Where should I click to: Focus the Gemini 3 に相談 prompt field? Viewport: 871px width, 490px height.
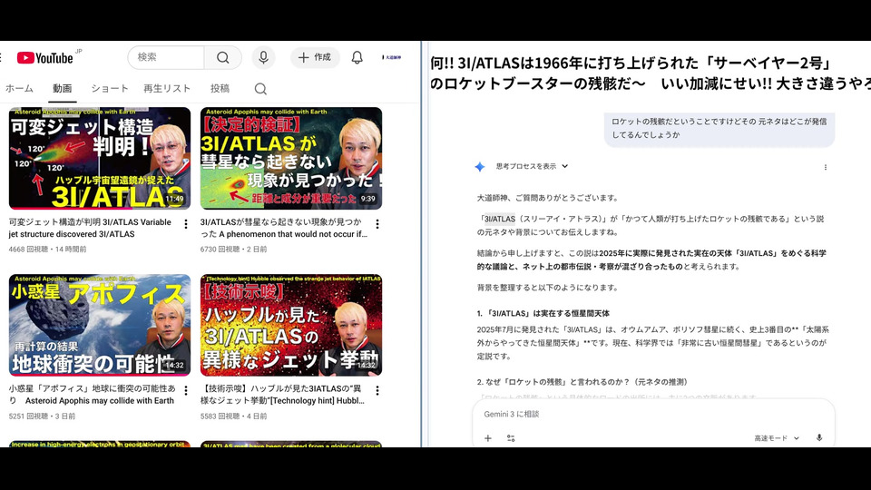[653, 414]
